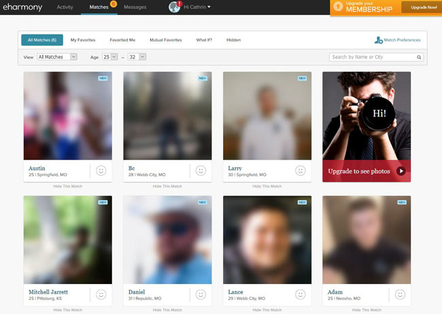Select the Mutual Favorites tab

165,40
